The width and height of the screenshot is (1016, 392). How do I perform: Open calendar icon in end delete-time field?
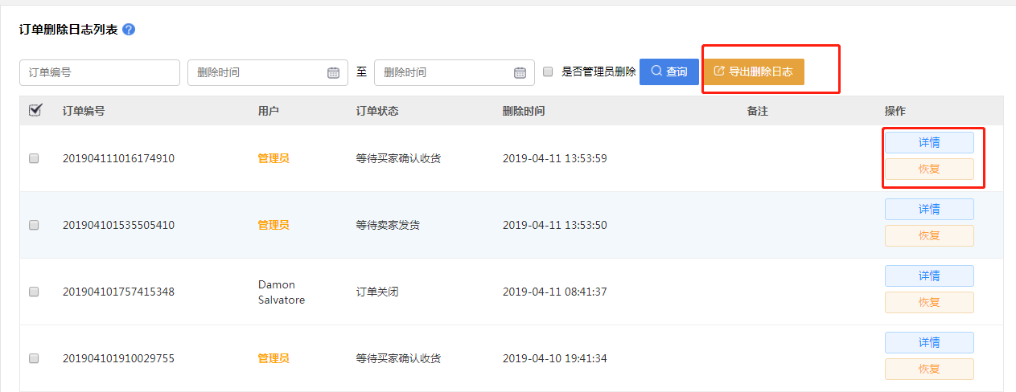[x=520, y=72]
